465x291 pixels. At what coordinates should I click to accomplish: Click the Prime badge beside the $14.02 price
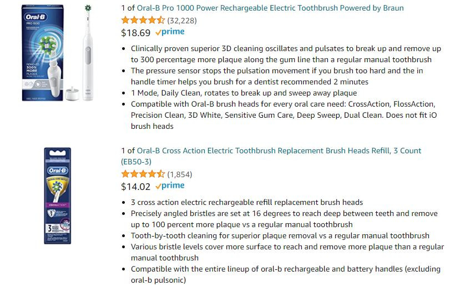point(170,185)
